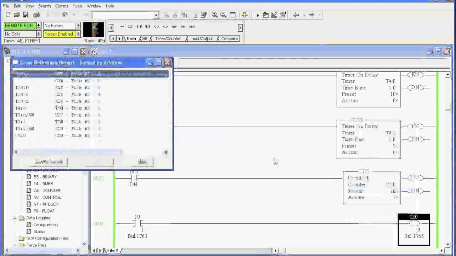Viewport: 456px width, 256px height.
Task: Click ladder editor vertical scrollbar down arrow
Action: click(448, 244)
